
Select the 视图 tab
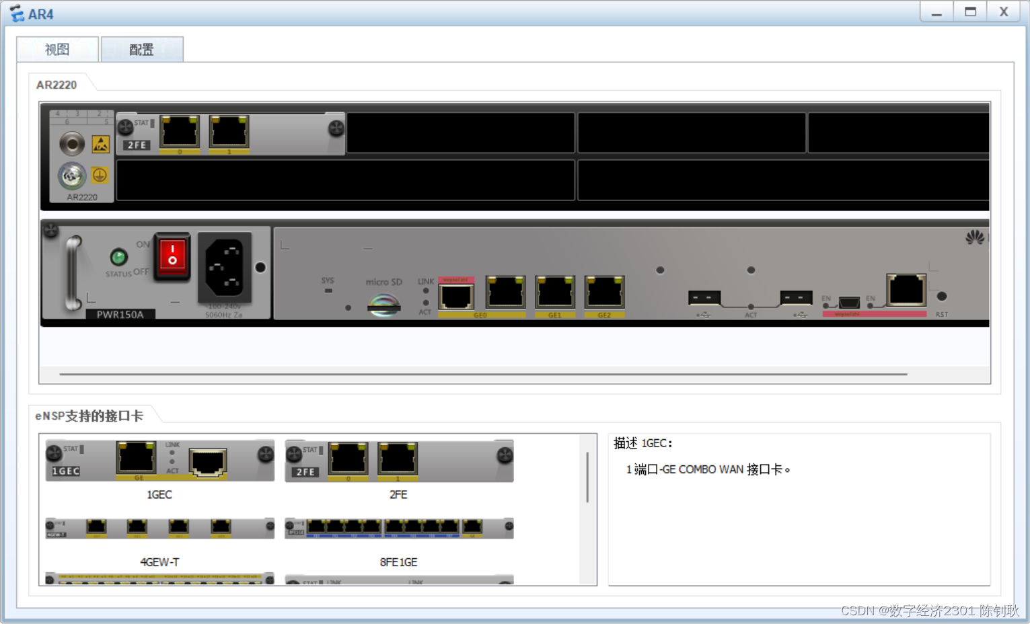point(57,48)
